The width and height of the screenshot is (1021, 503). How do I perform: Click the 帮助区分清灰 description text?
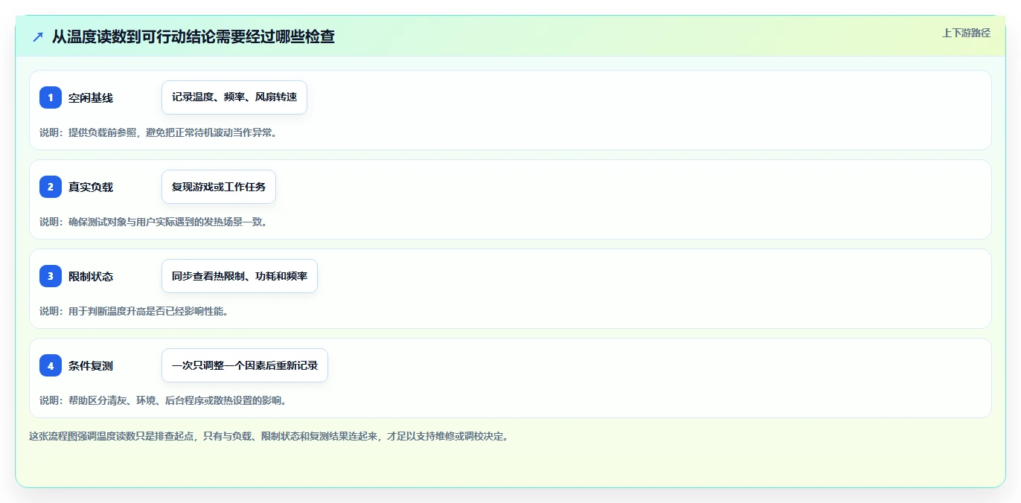(163, 400)
